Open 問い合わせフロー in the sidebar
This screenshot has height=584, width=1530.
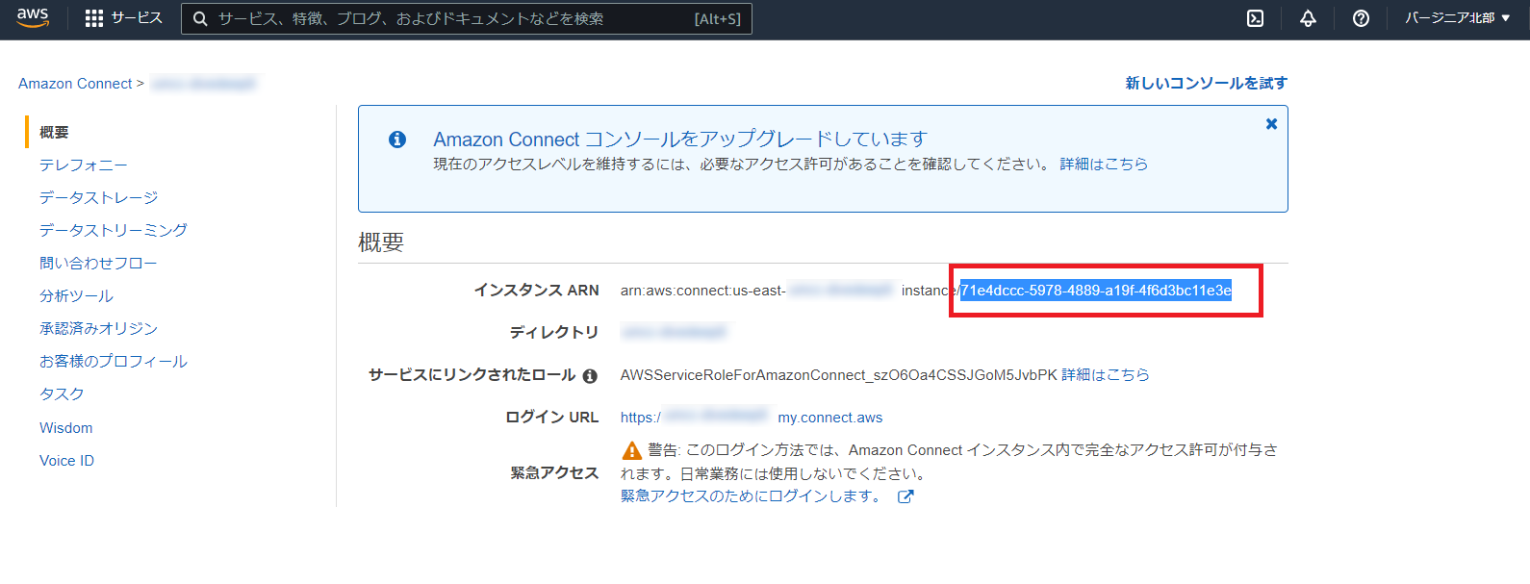click(x=98, y=263)
